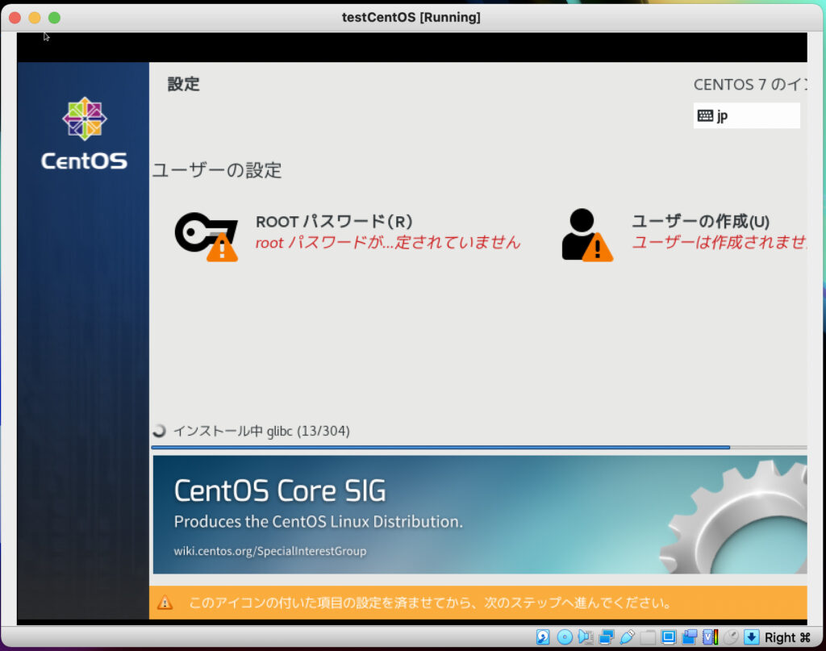The height and width of the screenshot is (651, 826).
Task: Open the CPU virtualization status indicator
Action: pos(710,637)
